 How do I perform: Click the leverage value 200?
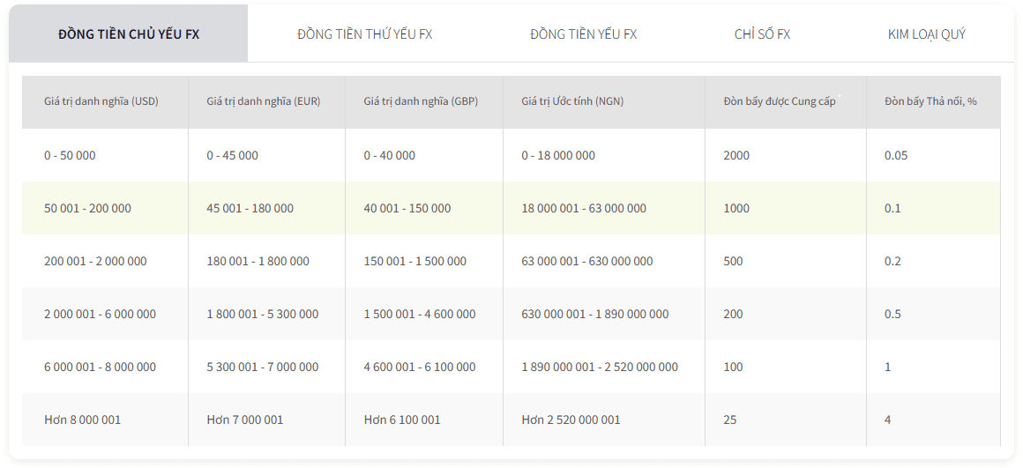pos(734,314)
